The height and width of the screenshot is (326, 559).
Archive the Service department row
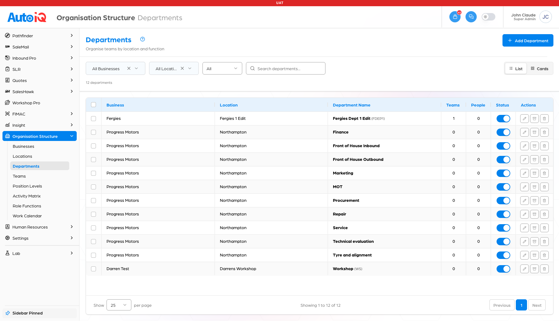click(534, 228)
